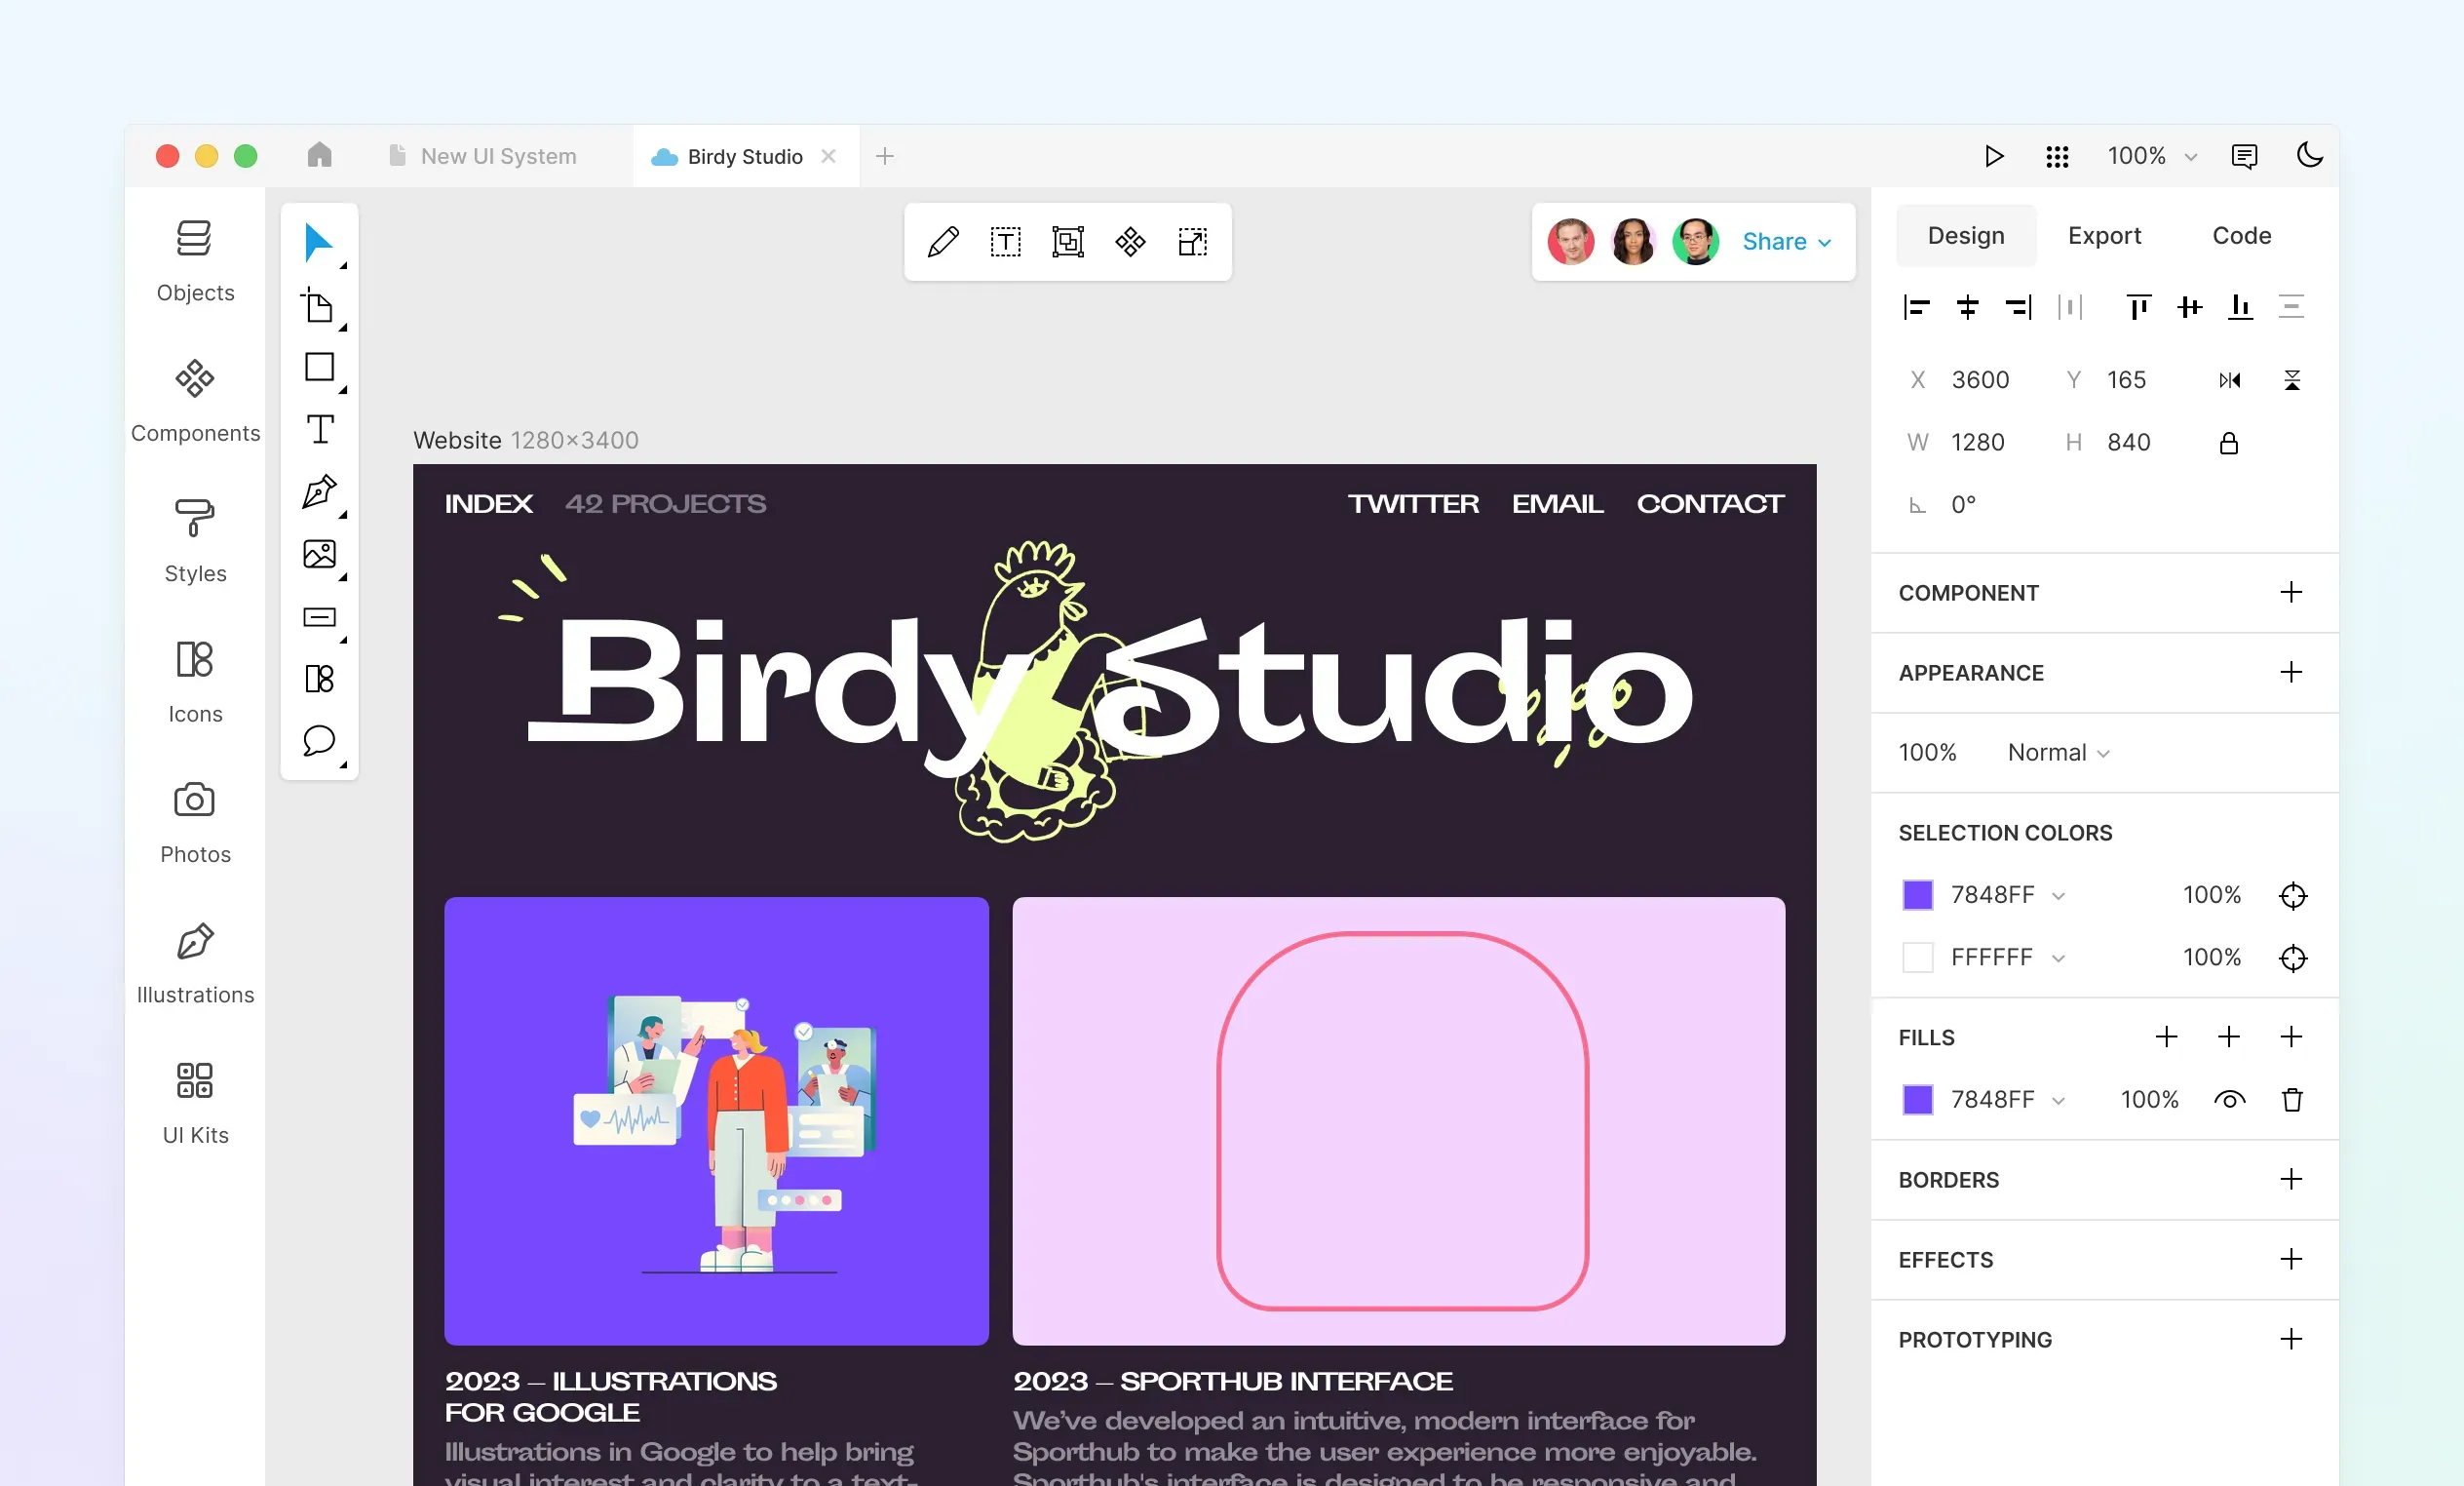Flip selection horizontally
Viewport: 2464px width, 1486px height.
2229,380
